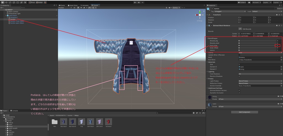
Task: Open the Layer Default dropdown
Action: tap(267, 11)
